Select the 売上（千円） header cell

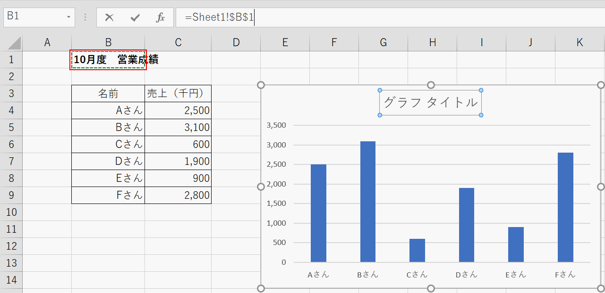tap(178, 94)
